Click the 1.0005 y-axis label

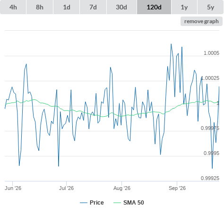pyautogui.click(x=211, y=53)
